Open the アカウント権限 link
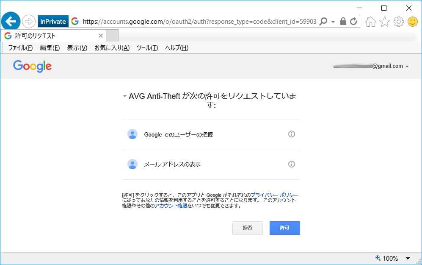 [171, 206]
